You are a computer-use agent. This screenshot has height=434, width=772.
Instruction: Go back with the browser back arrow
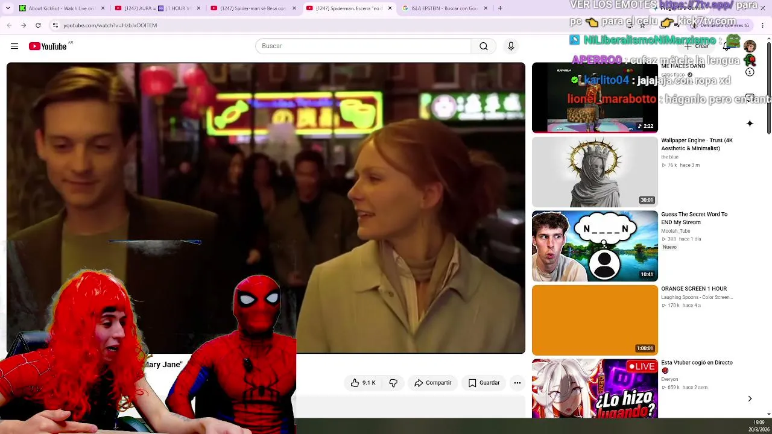click(9, 25)
